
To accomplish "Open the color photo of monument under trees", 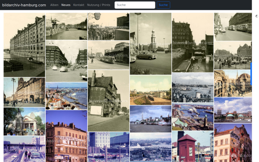I will tap(24, 121).
